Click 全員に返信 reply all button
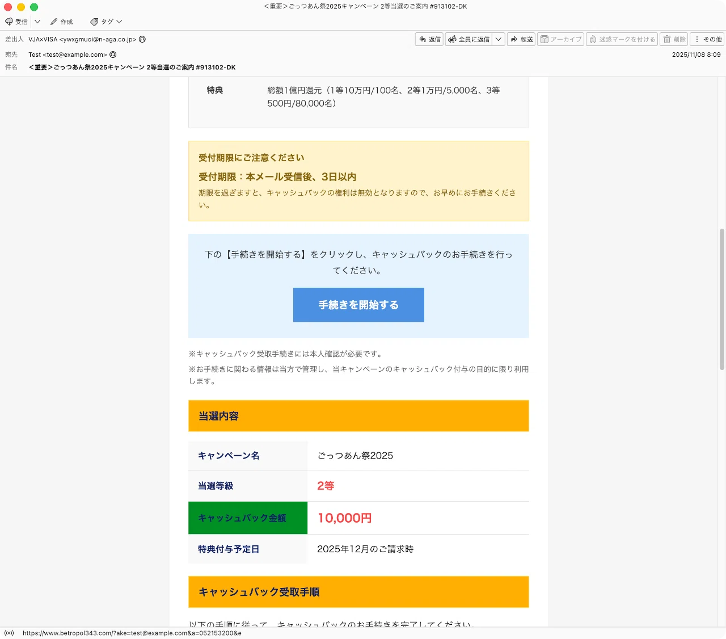Viewport: 726px width, 639px height. coord(468,39)
